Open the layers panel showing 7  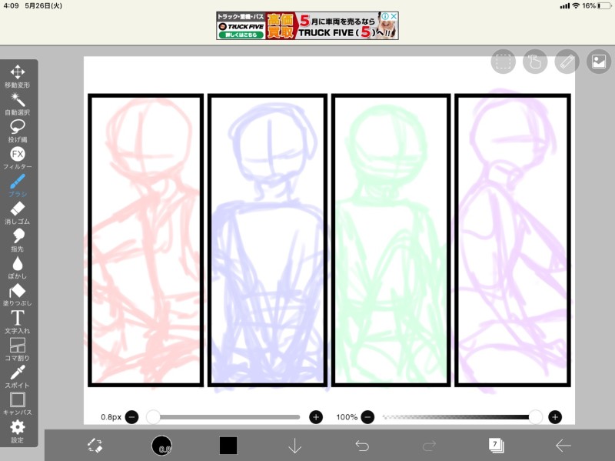coord(496,446)
